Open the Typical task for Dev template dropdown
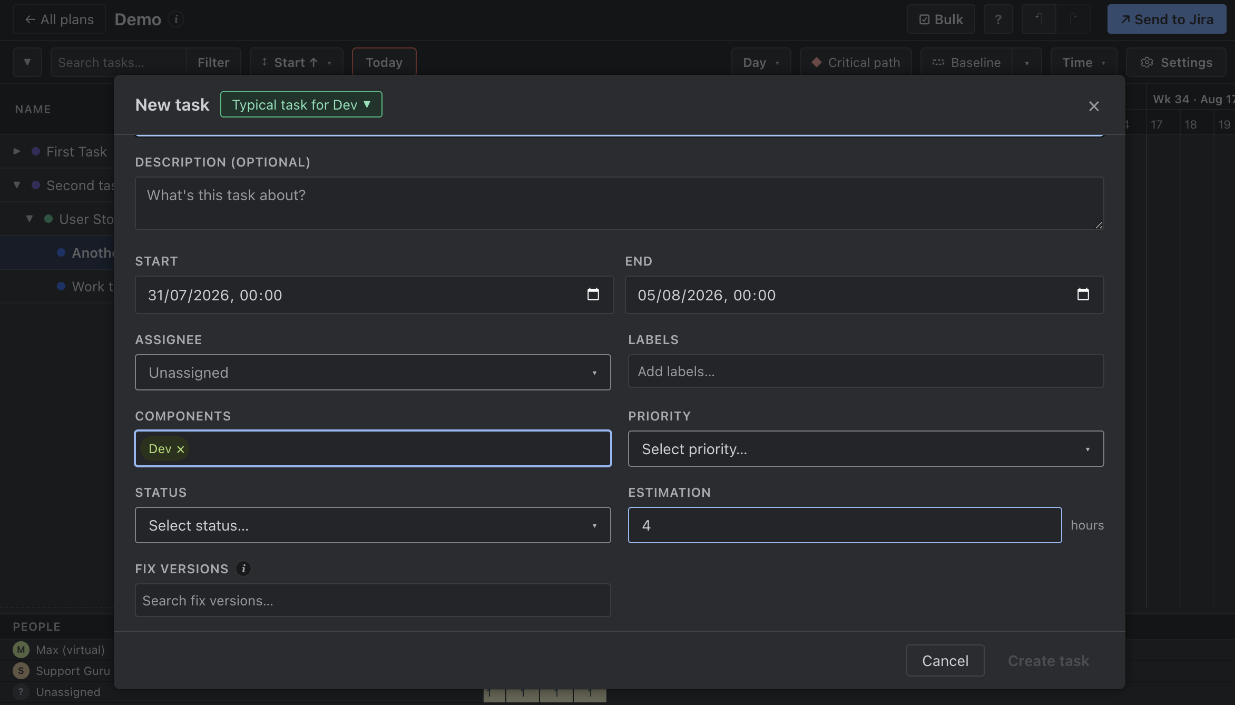This screenshot has height=705, width=1235. [x=301, y=104]
